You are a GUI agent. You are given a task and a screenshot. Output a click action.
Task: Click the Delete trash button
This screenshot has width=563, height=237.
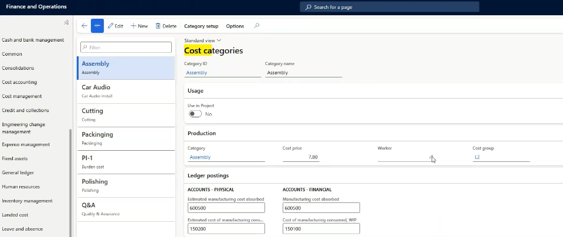point(166,26)
